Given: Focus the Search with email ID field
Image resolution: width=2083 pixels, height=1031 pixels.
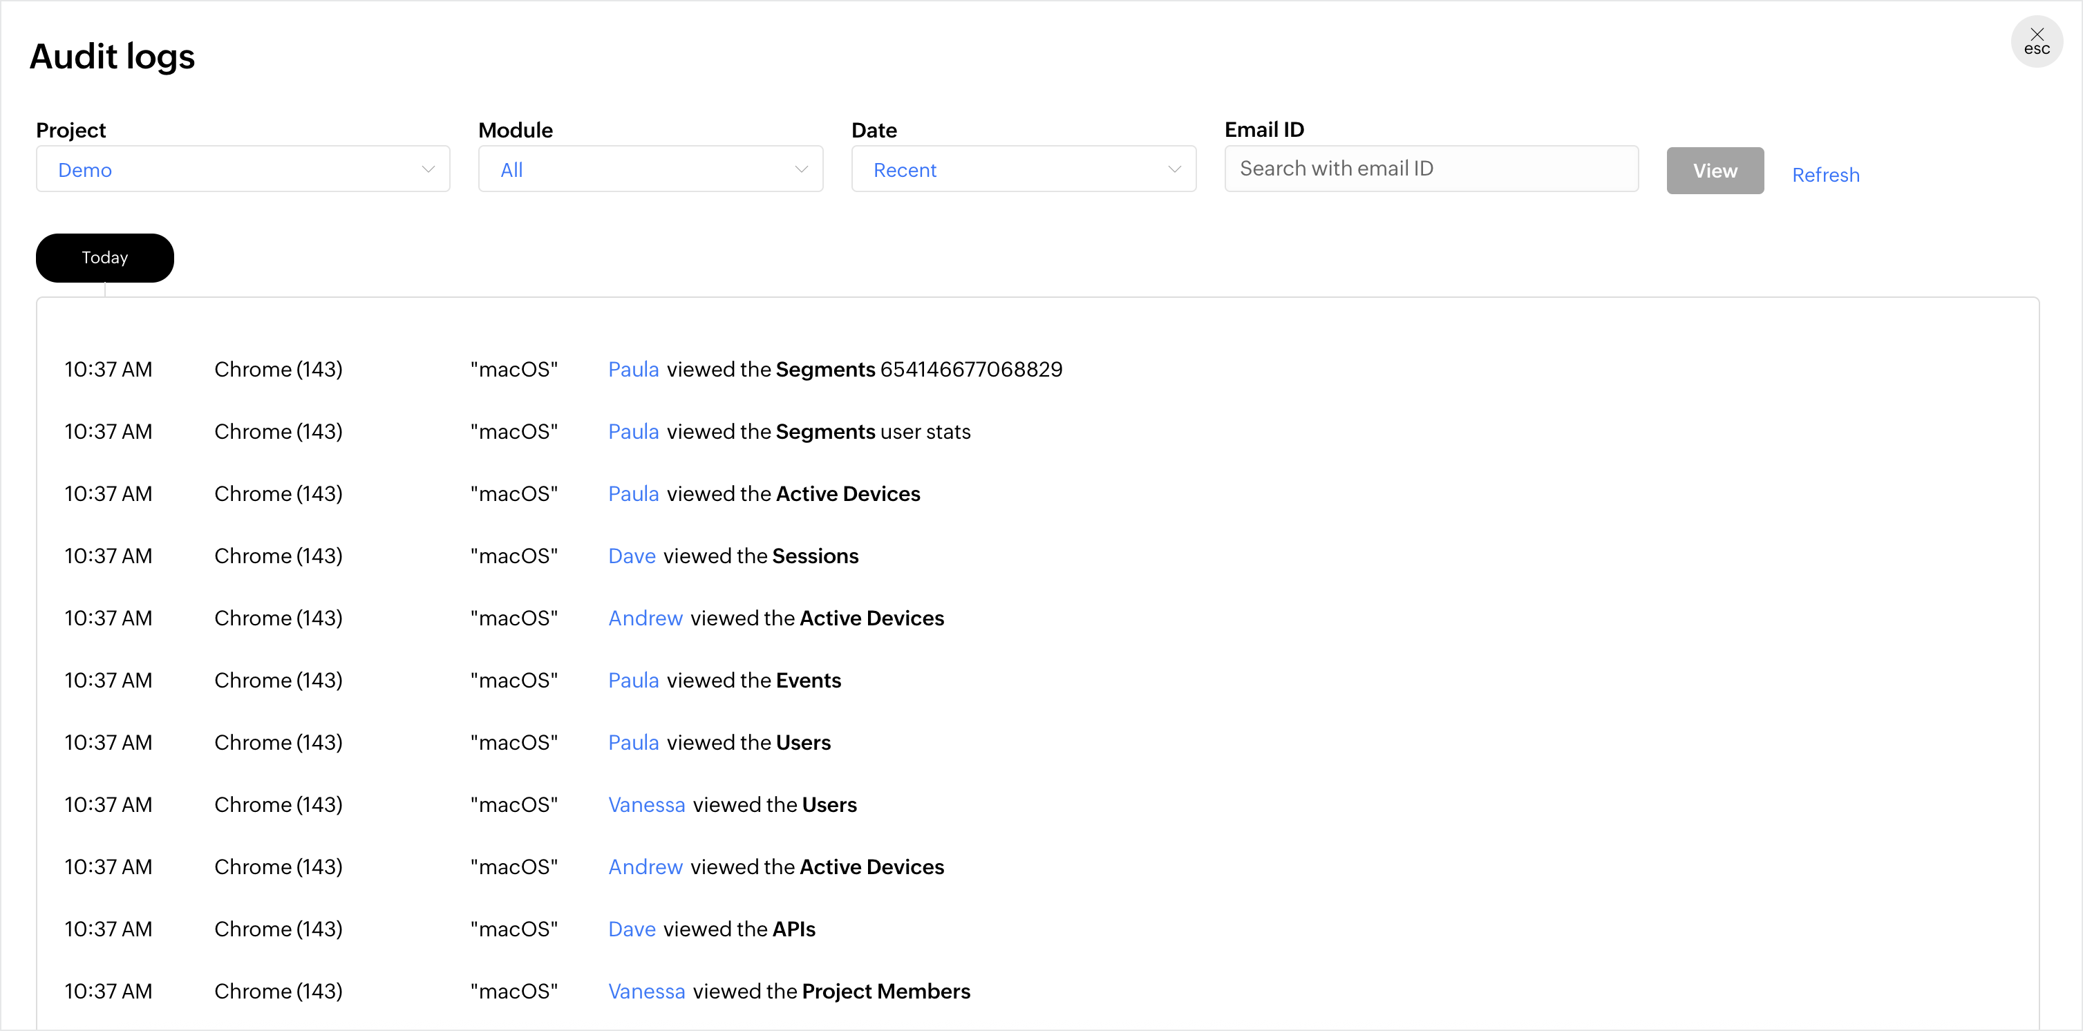Looking at the screenshot, I should pyautogui.click(x=1430, y=168).
